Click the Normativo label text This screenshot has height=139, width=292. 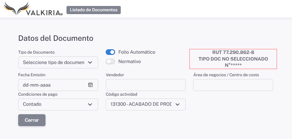pyautogui.click(x=129, y=61)
